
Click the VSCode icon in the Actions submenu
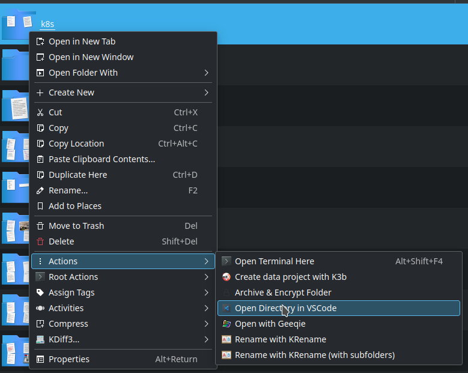[x=226, y=308]
